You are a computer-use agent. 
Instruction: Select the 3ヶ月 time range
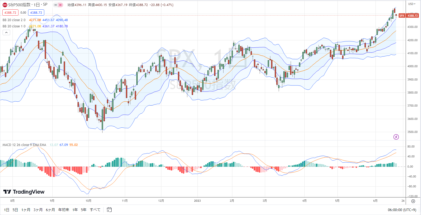[x=38, y=210]
